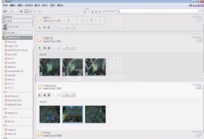Toggle web sync for the bottom Group folder

(199, 135)
